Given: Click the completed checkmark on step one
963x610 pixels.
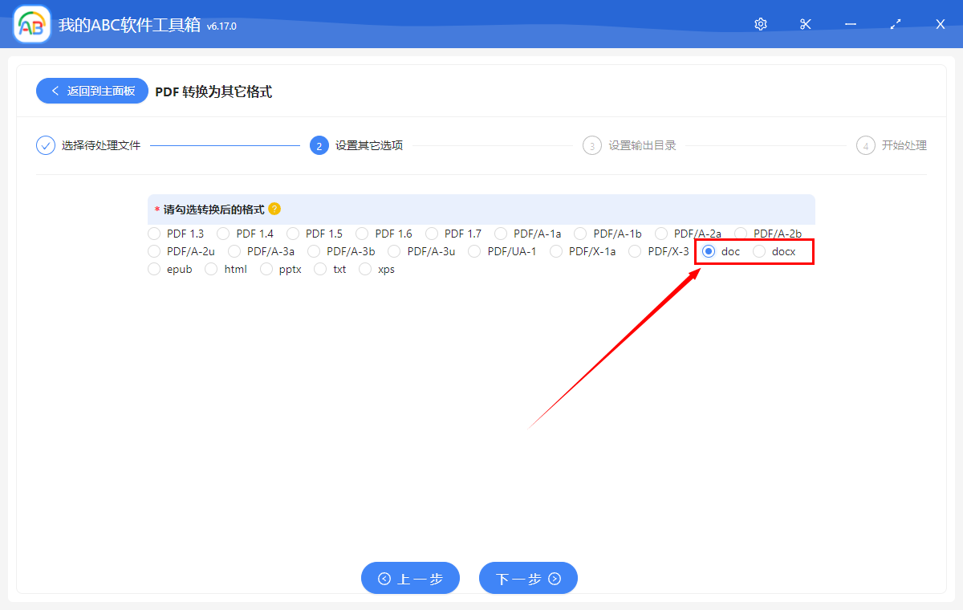Looking at the screenshot, I should [45, 145].
